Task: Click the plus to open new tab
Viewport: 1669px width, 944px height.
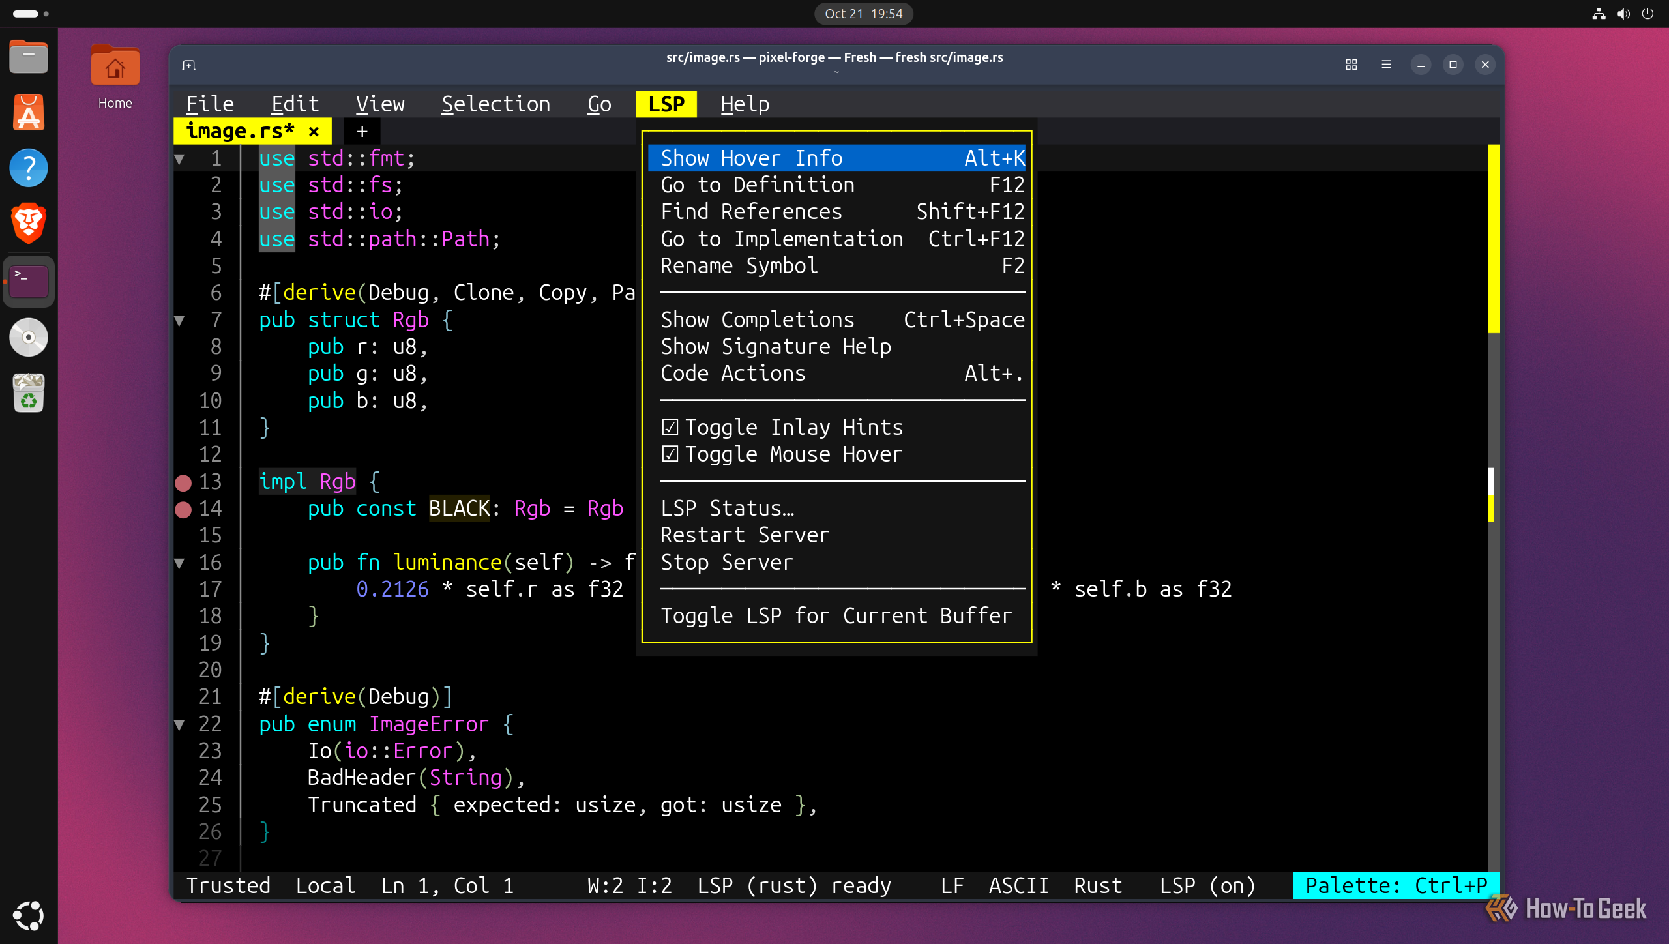Action: pos(362,132)
